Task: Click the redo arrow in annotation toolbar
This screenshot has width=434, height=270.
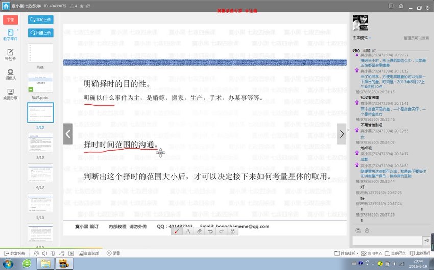Action: click(x=222, y=231)
